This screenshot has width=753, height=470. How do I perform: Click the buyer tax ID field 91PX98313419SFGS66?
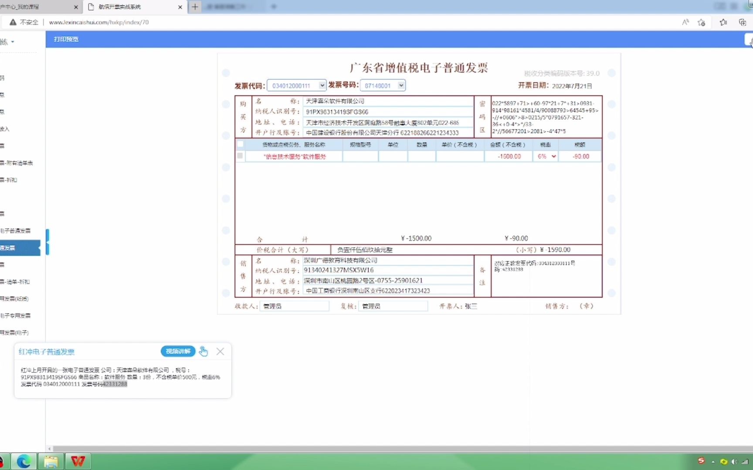tap(388, 112)
